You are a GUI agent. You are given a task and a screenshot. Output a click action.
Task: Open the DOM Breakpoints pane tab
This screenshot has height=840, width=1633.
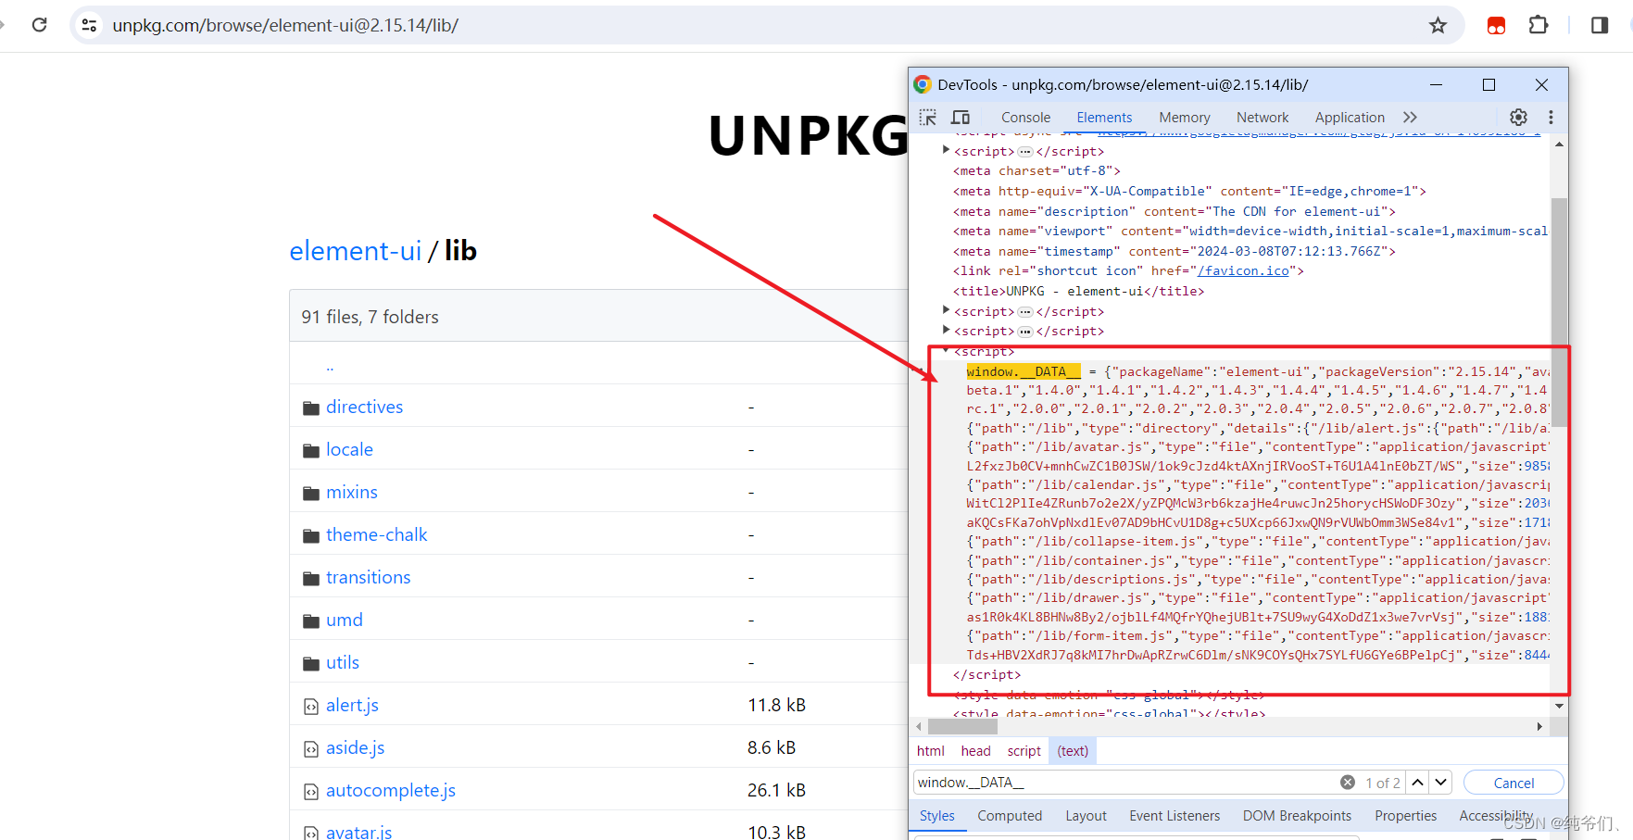point(1297,816)
